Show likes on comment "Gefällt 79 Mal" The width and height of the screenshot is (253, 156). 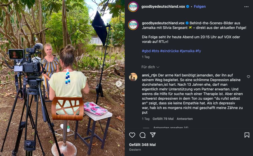tap(163, 119)
